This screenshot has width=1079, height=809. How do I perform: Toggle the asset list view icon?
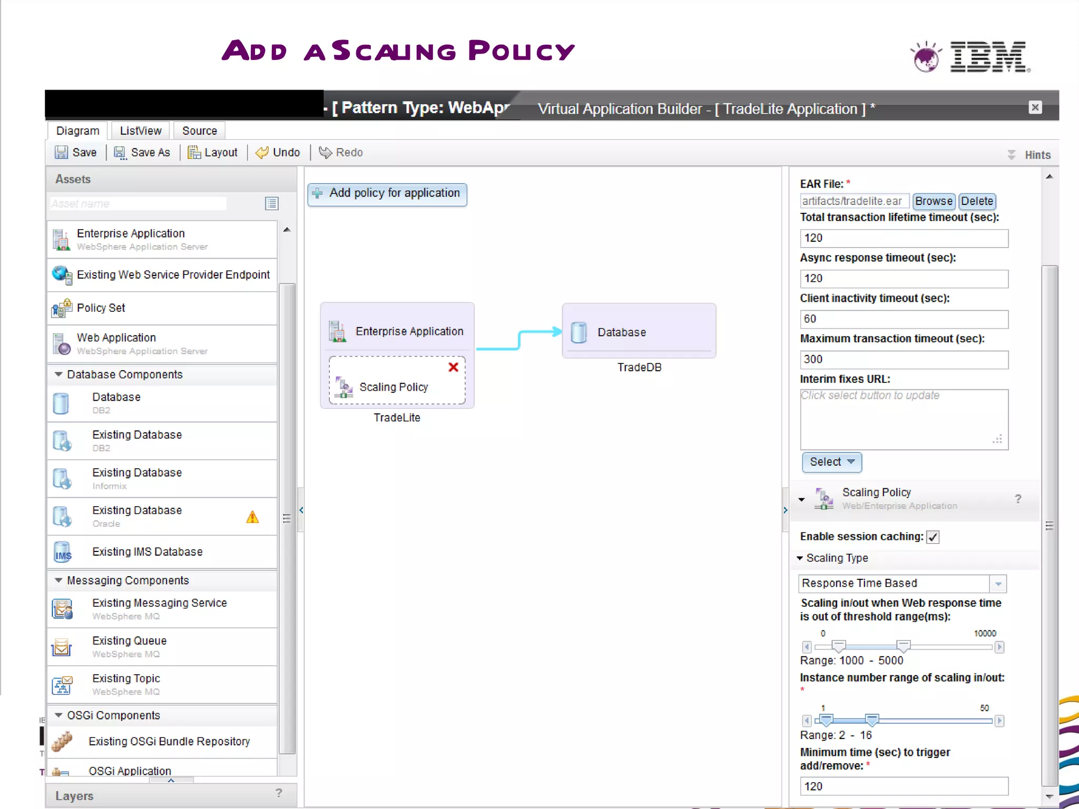(x=271, y=204)
